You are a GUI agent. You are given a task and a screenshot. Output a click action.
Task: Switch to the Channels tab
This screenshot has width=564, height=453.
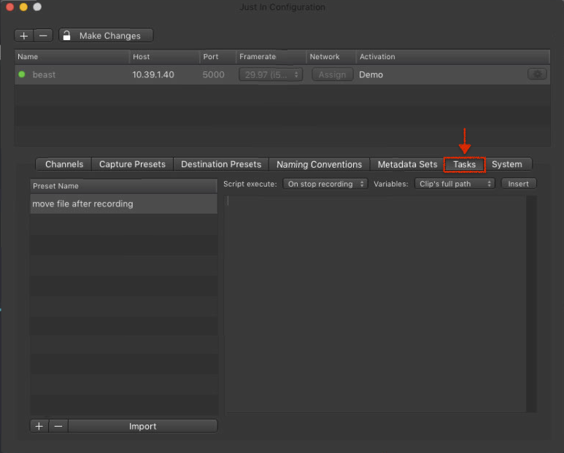[x=63, y=164]
